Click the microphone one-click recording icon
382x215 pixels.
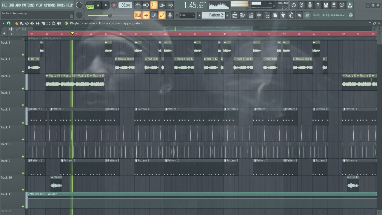tap(310, 5)
